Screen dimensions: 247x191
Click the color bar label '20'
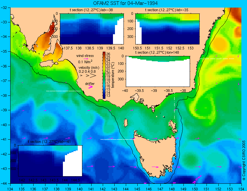tap(108, 73)
